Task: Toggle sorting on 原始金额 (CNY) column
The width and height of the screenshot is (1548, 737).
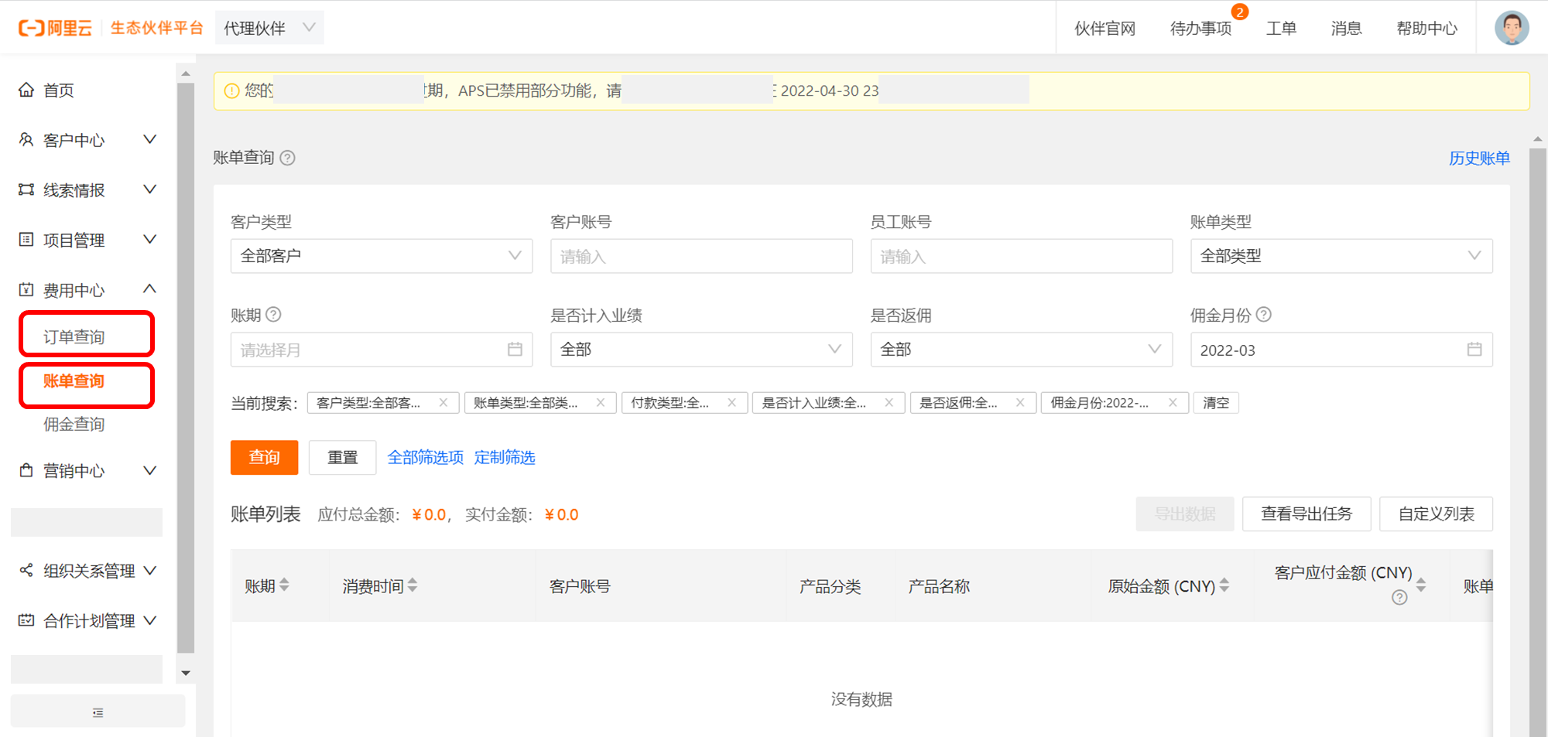Action: (1223, 585)
